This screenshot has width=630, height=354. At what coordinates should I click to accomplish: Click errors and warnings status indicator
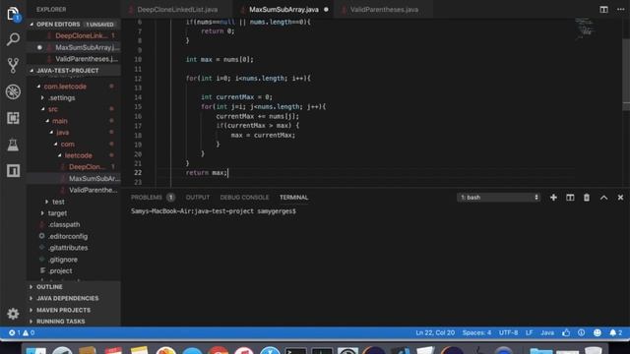(x=22, y=332)
